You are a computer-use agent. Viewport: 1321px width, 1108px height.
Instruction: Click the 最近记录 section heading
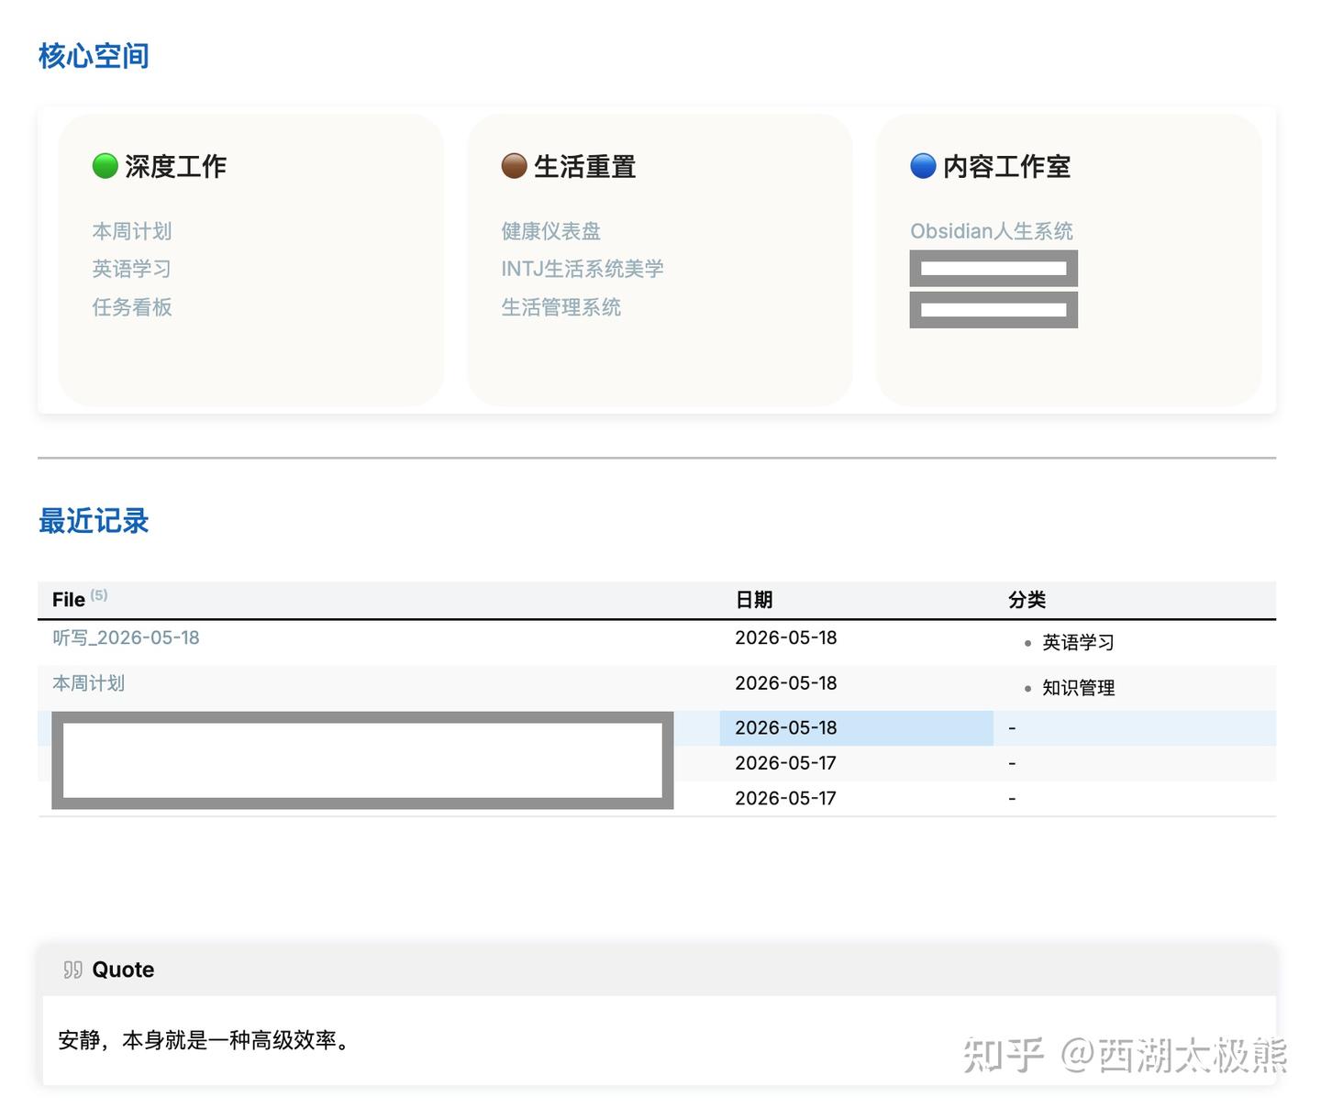click(x=94, y=521)
